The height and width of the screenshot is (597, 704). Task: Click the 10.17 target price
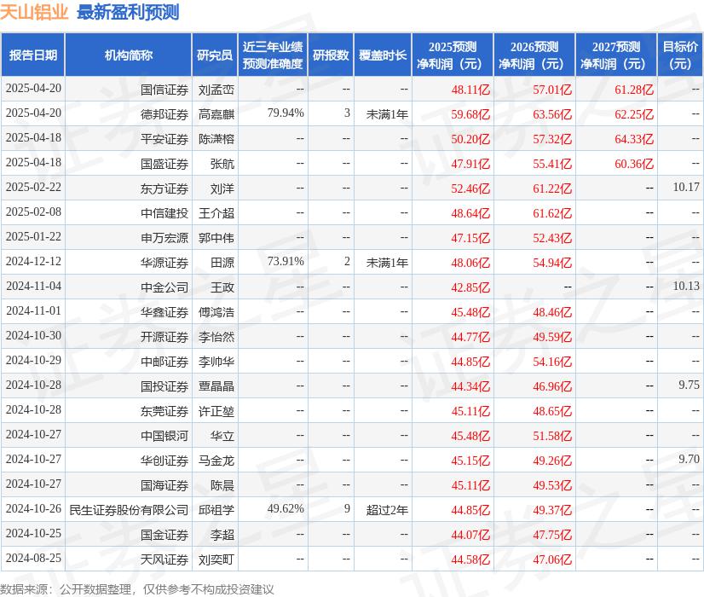(686, 187)
